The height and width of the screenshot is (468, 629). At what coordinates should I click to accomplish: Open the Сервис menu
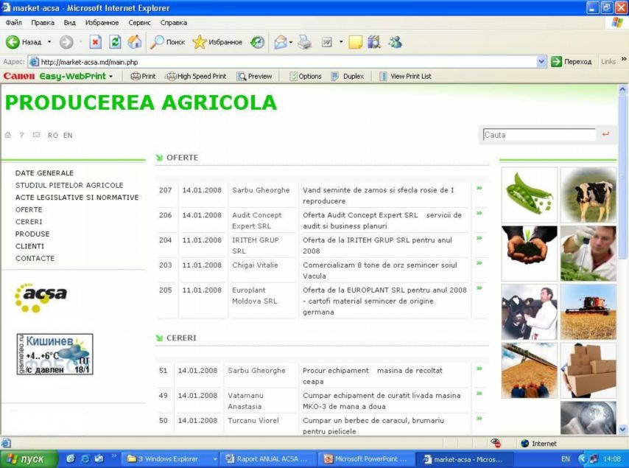click(139, 23)
